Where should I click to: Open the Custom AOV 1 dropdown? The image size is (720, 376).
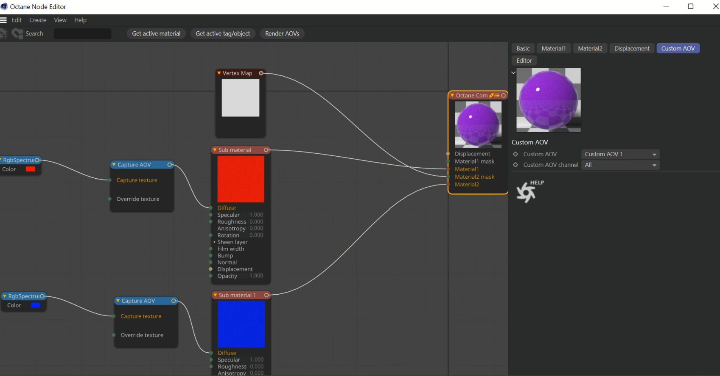(620, 154)
